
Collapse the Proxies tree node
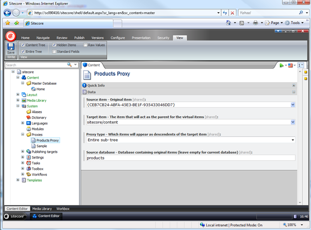(x=23, y=134)
